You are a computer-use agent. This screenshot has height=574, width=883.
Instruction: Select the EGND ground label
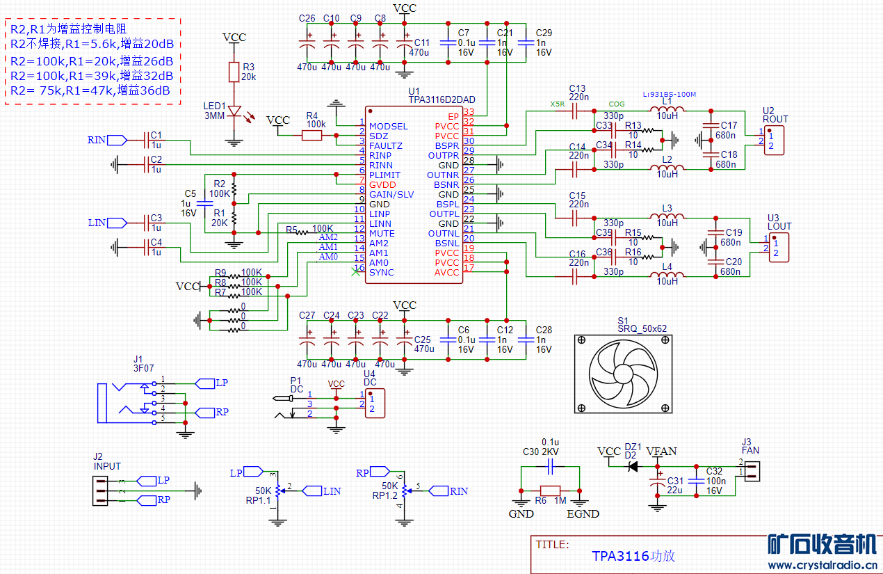pyautogui.click(x=583, y=514)
